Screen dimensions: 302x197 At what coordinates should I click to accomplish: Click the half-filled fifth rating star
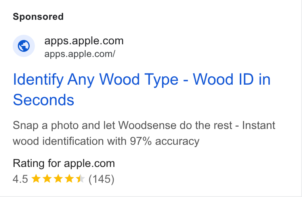(x=80, y=178)
